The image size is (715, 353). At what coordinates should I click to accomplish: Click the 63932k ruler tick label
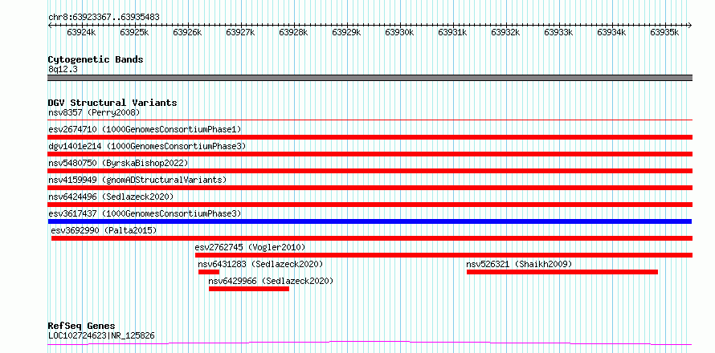[x=505, y=32]
